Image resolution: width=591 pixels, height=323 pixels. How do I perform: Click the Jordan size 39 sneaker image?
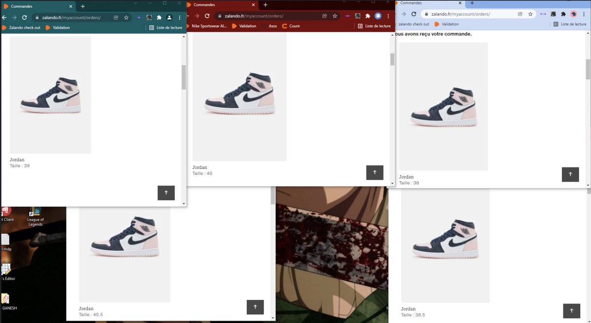tap(50, 95)
